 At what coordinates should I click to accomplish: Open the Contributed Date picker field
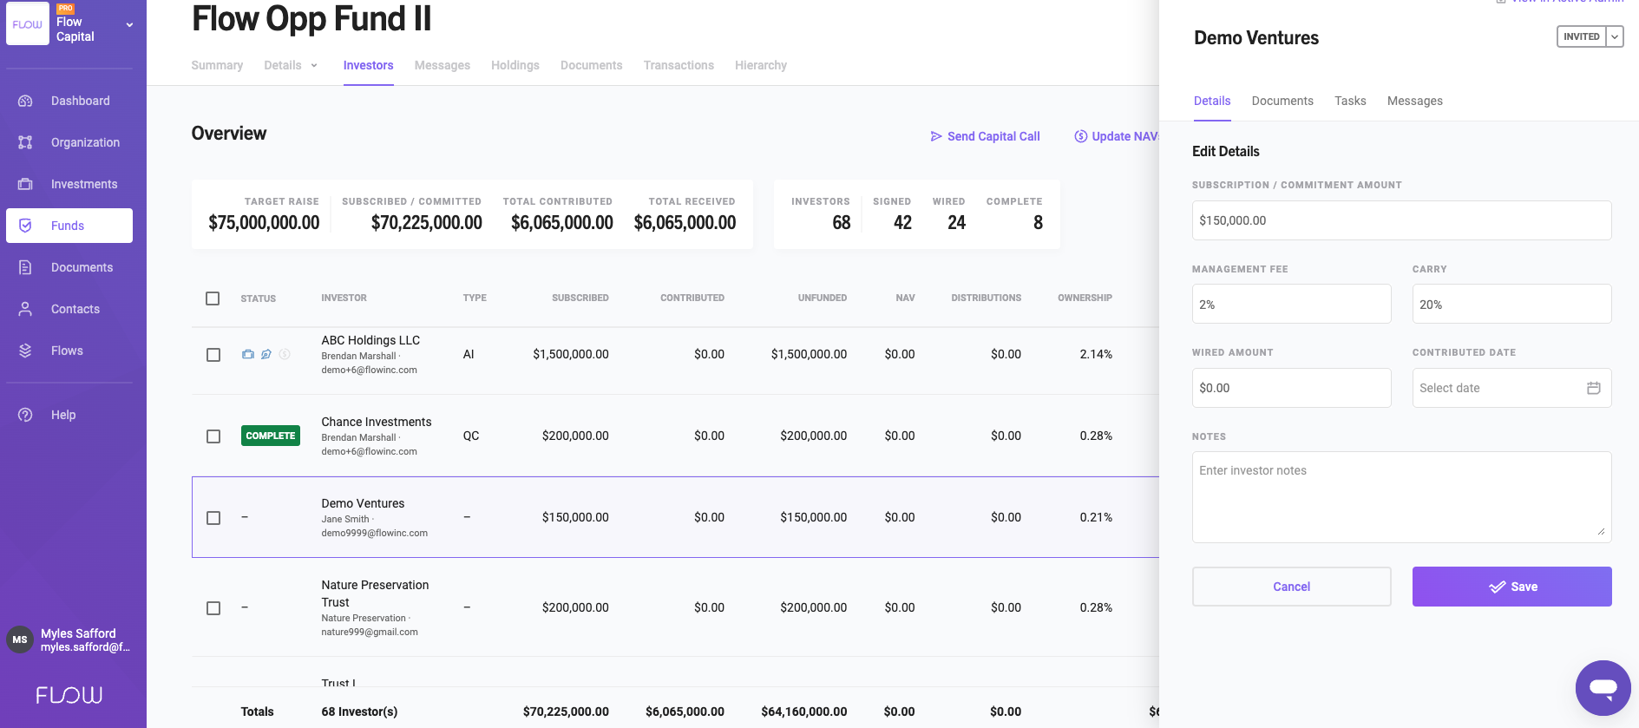click(x=1511, y=388)
